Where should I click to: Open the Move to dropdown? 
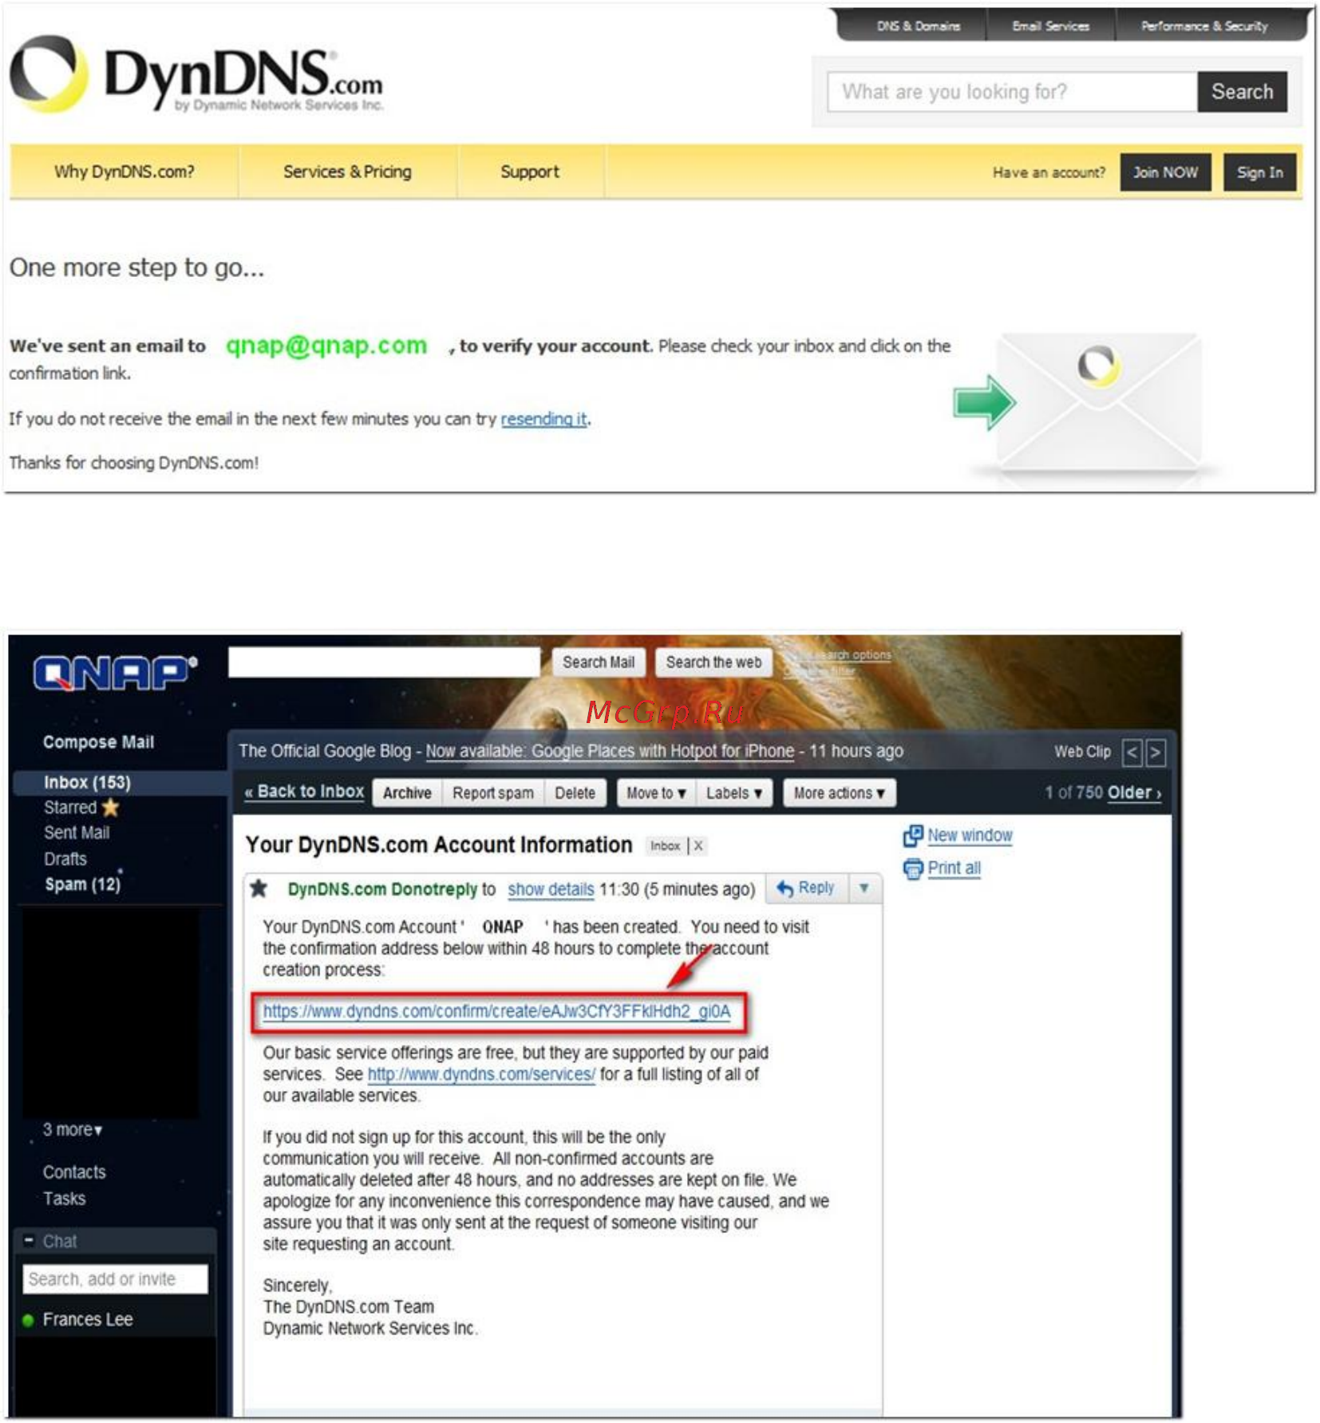[x=656, y=793]
